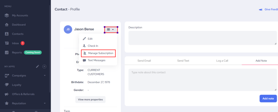Screen dimensions: 278x112
Task: Select Edit from the contact menu
Action: 90,39
